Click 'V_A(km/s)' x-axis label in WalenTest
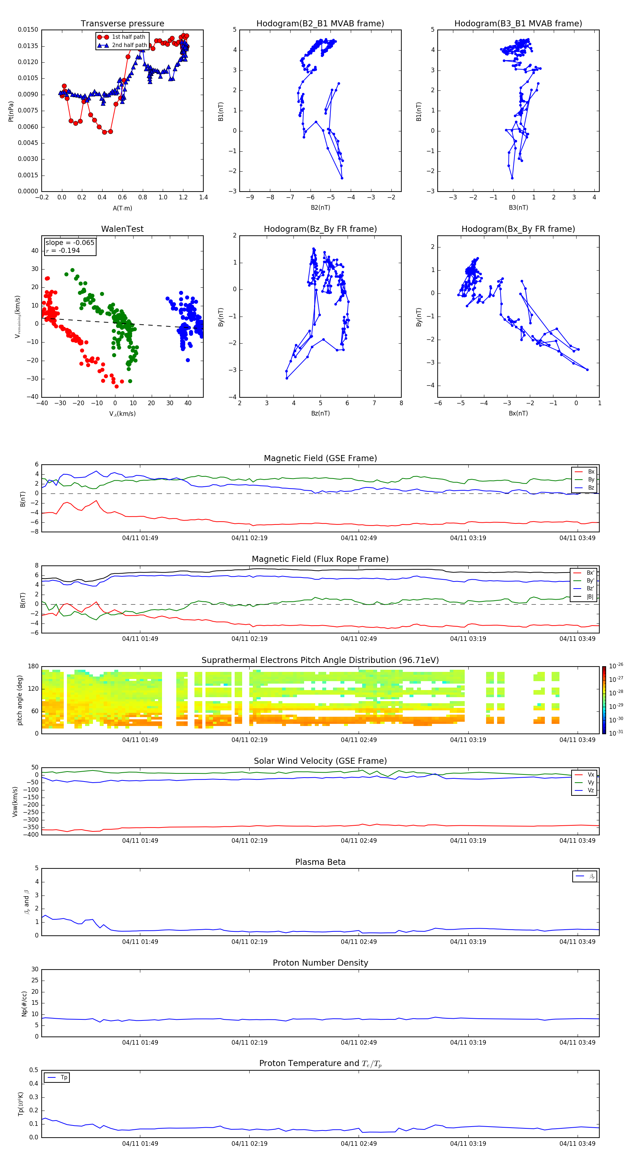Image resolution: width=641 pixels, height=1175 pixels. tap(122, 414)
